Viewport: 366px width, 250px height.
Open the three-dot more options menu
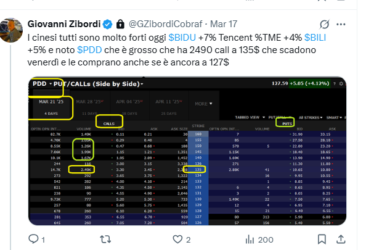pyautogui.click(x=341, y=24)
